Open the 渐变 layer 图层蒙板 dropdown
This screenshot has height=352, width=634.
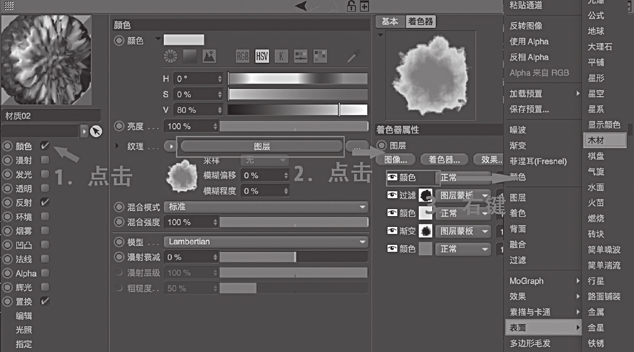click(463, 231)
